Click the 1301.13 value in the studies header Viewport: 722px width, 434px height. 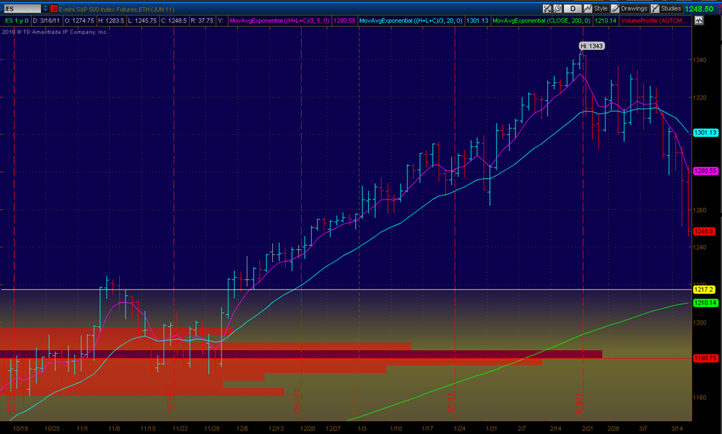[477, 20]
